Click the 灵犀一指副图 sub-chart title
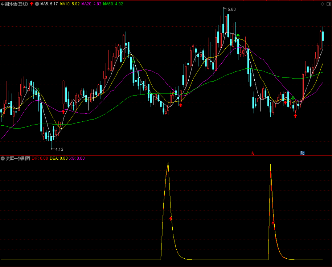 [x=18, y=158]
